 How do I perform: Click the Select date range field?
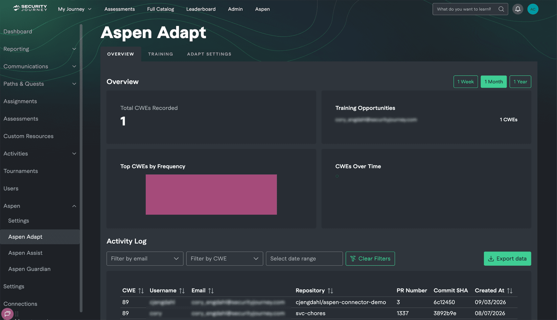304,259
